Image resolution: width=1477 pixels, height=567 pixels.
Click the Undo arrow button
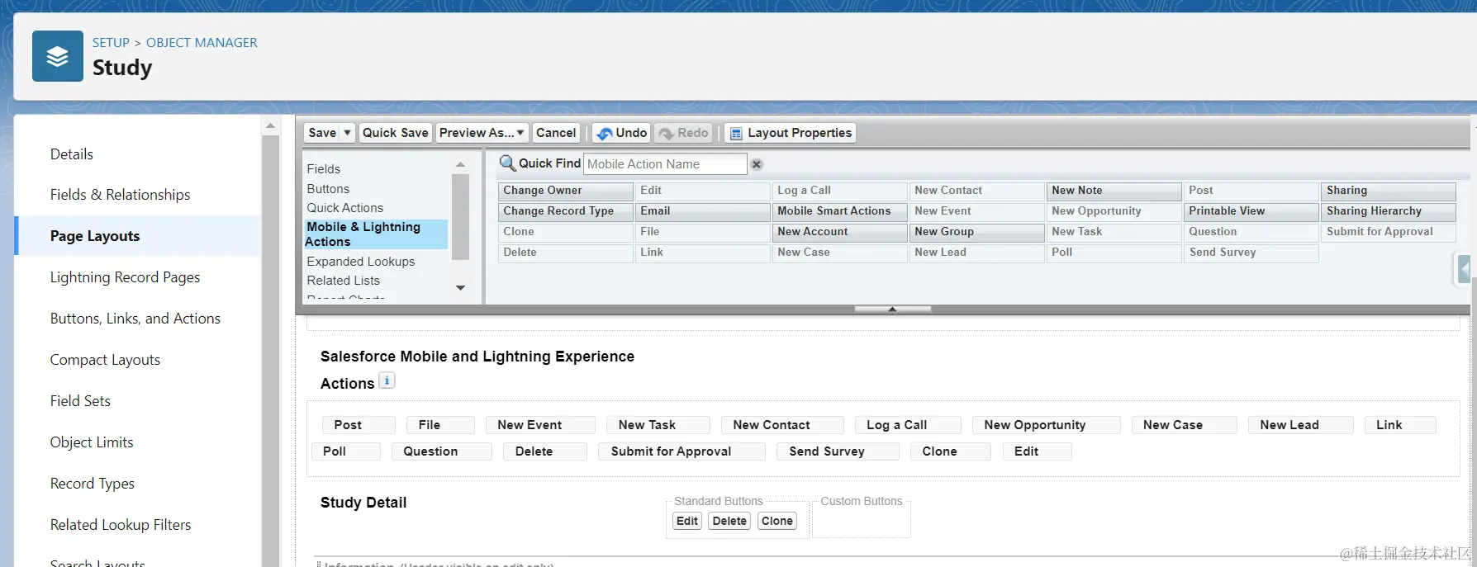[x=622, y=133]
